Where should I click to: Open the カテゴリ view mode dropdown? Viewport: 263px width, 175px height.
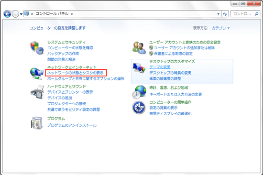220,28
